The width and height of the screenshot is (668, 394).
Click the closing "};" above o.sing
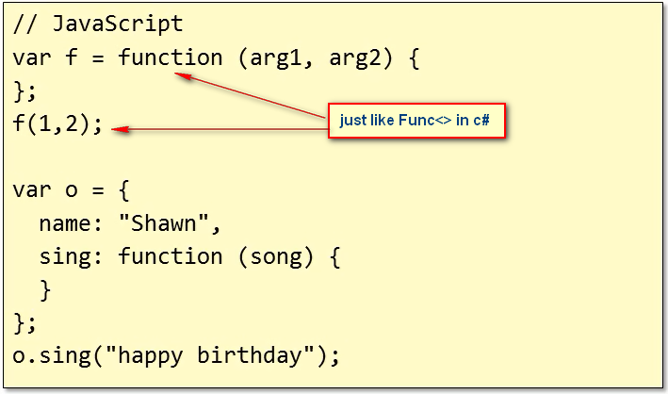[x=24, y=323]
